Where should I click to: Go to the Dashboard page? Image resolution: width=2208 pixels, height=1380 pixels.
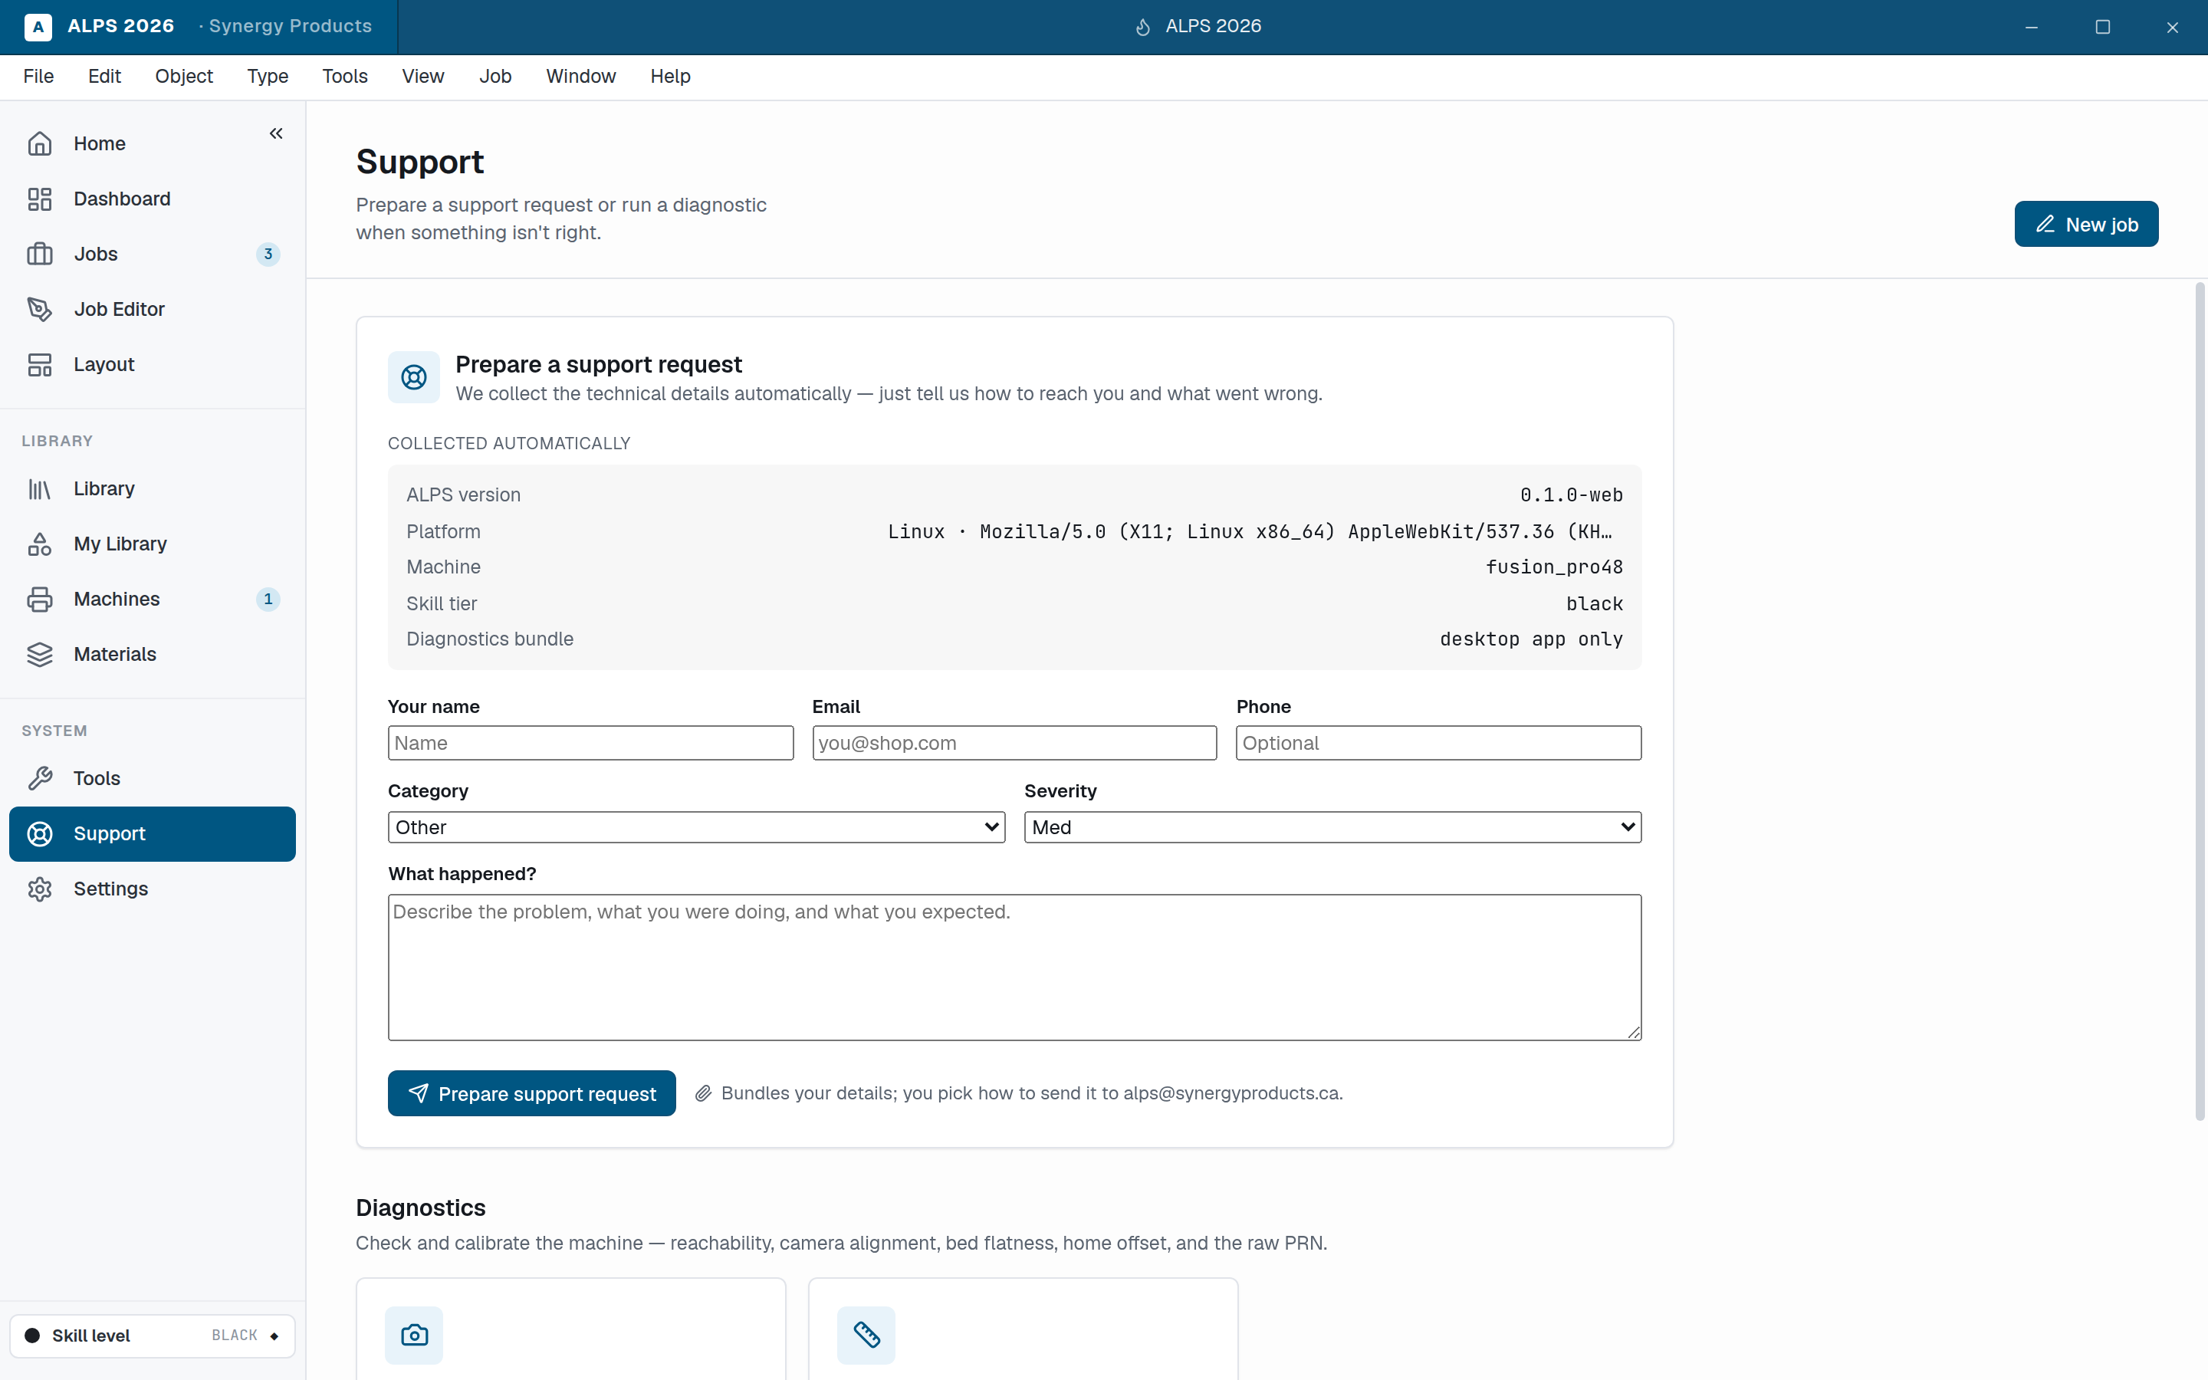[153, 199]
